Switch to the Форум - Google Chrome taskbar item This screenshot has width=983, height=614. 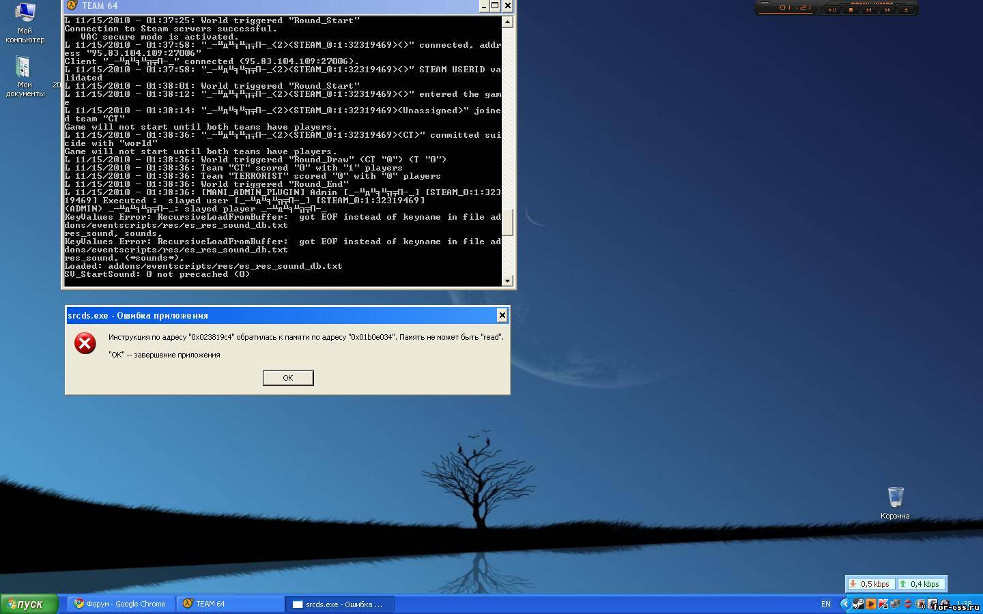tap(121, 604)
